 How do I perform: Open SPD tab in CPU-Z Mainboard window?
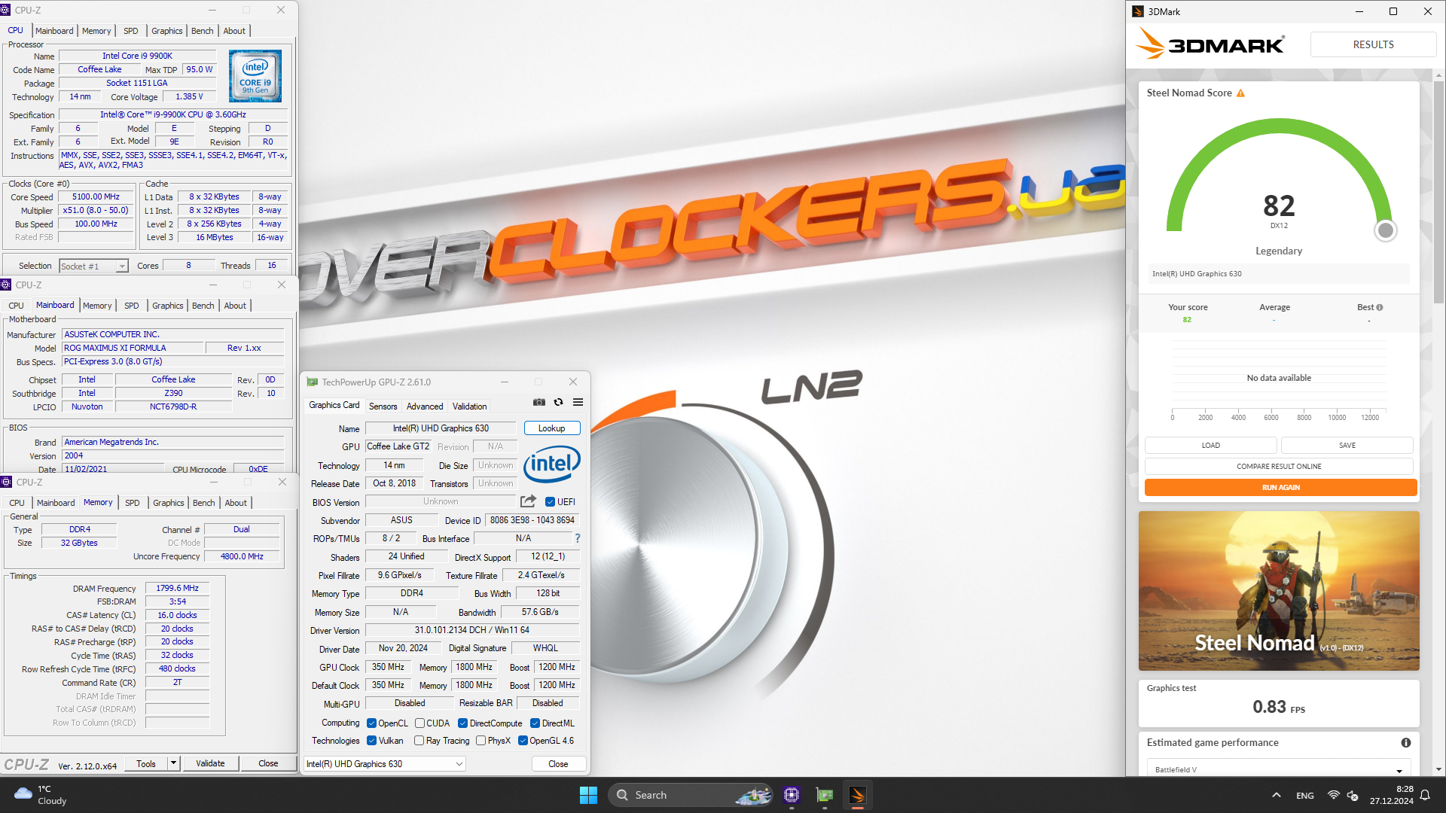click(132, 306)
